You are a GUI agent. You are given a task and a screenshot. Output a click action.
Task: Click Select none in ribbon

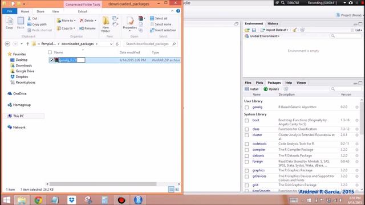(161, 24)
